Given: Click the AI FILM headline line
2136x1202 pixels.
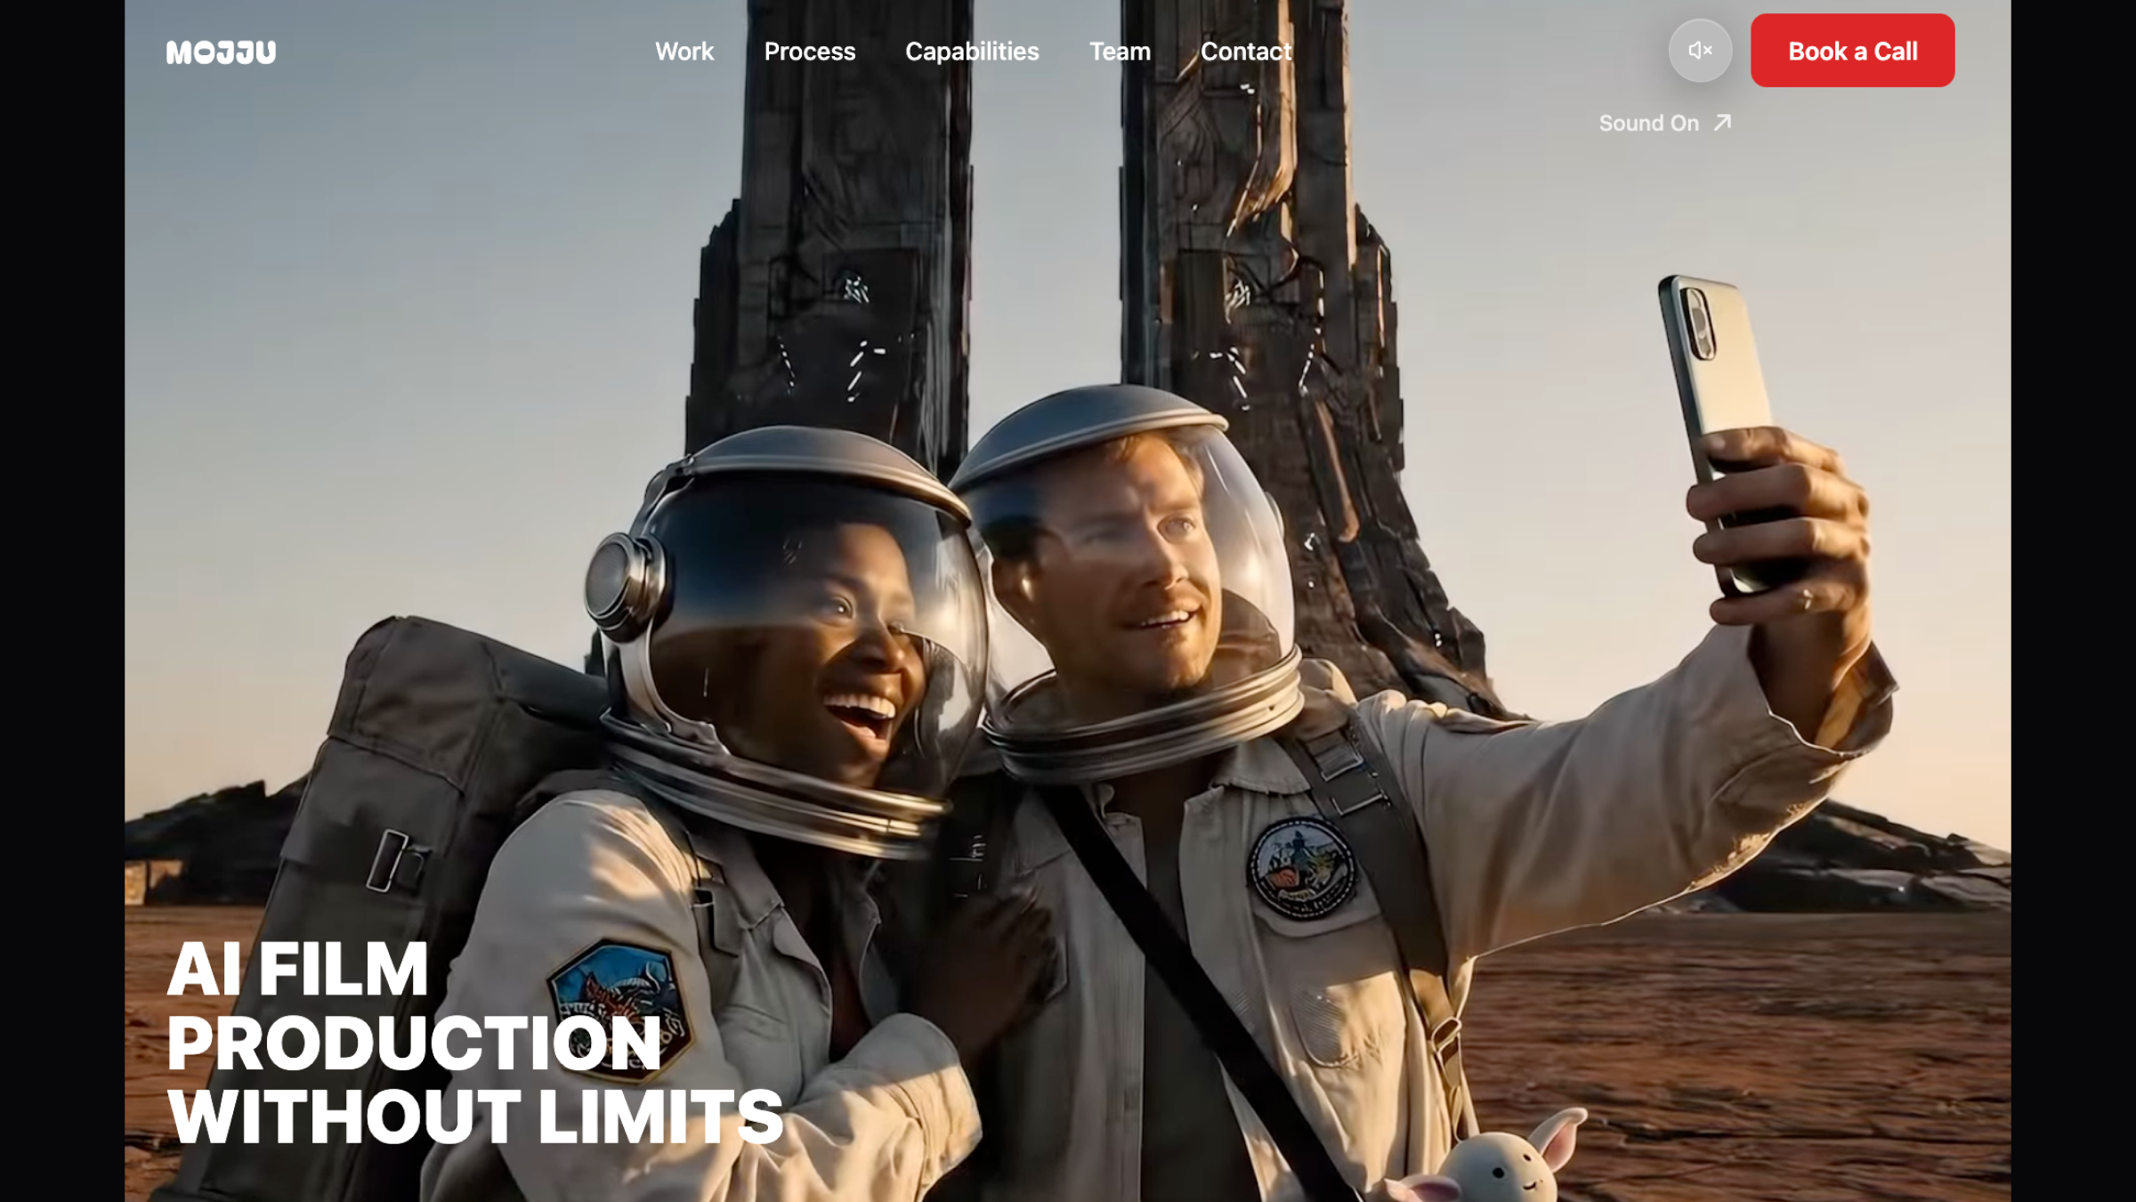Looking at the screenshot, I should click(297, 970).
